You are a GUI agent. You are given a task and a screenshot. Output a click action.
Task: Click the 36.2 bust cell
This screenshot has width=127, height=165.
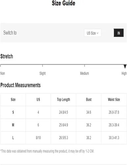click(x=89, y=125)
